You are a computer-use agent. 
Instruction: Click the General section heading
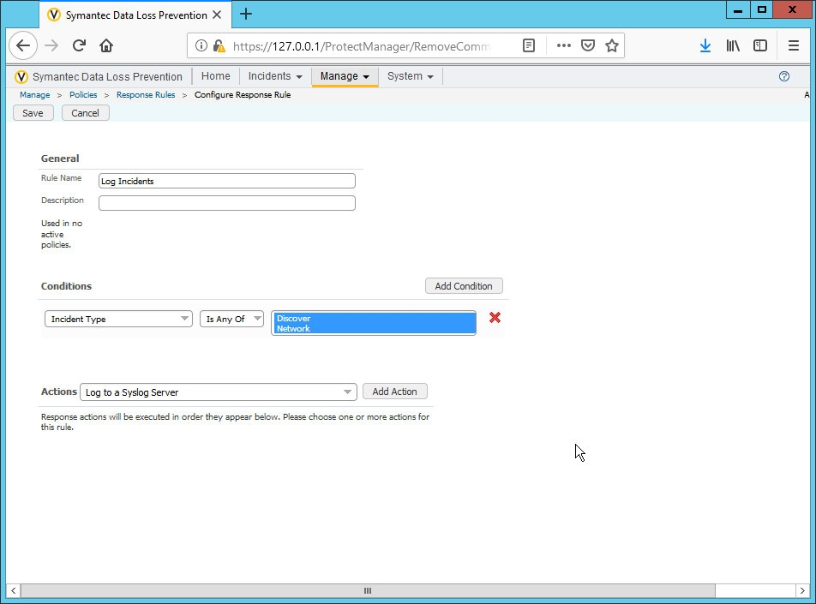point(60,158)
